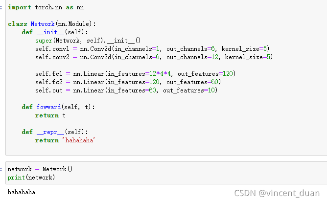Click 'out_features=60' in fc2 line
The width and height of the screenshot is (327, 202).
coord(192,82)
